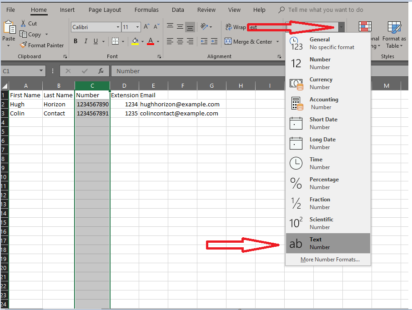This screenshot has height=310, width=412.
Task: Click the Cut scissors icon
Action: point(23,23)
